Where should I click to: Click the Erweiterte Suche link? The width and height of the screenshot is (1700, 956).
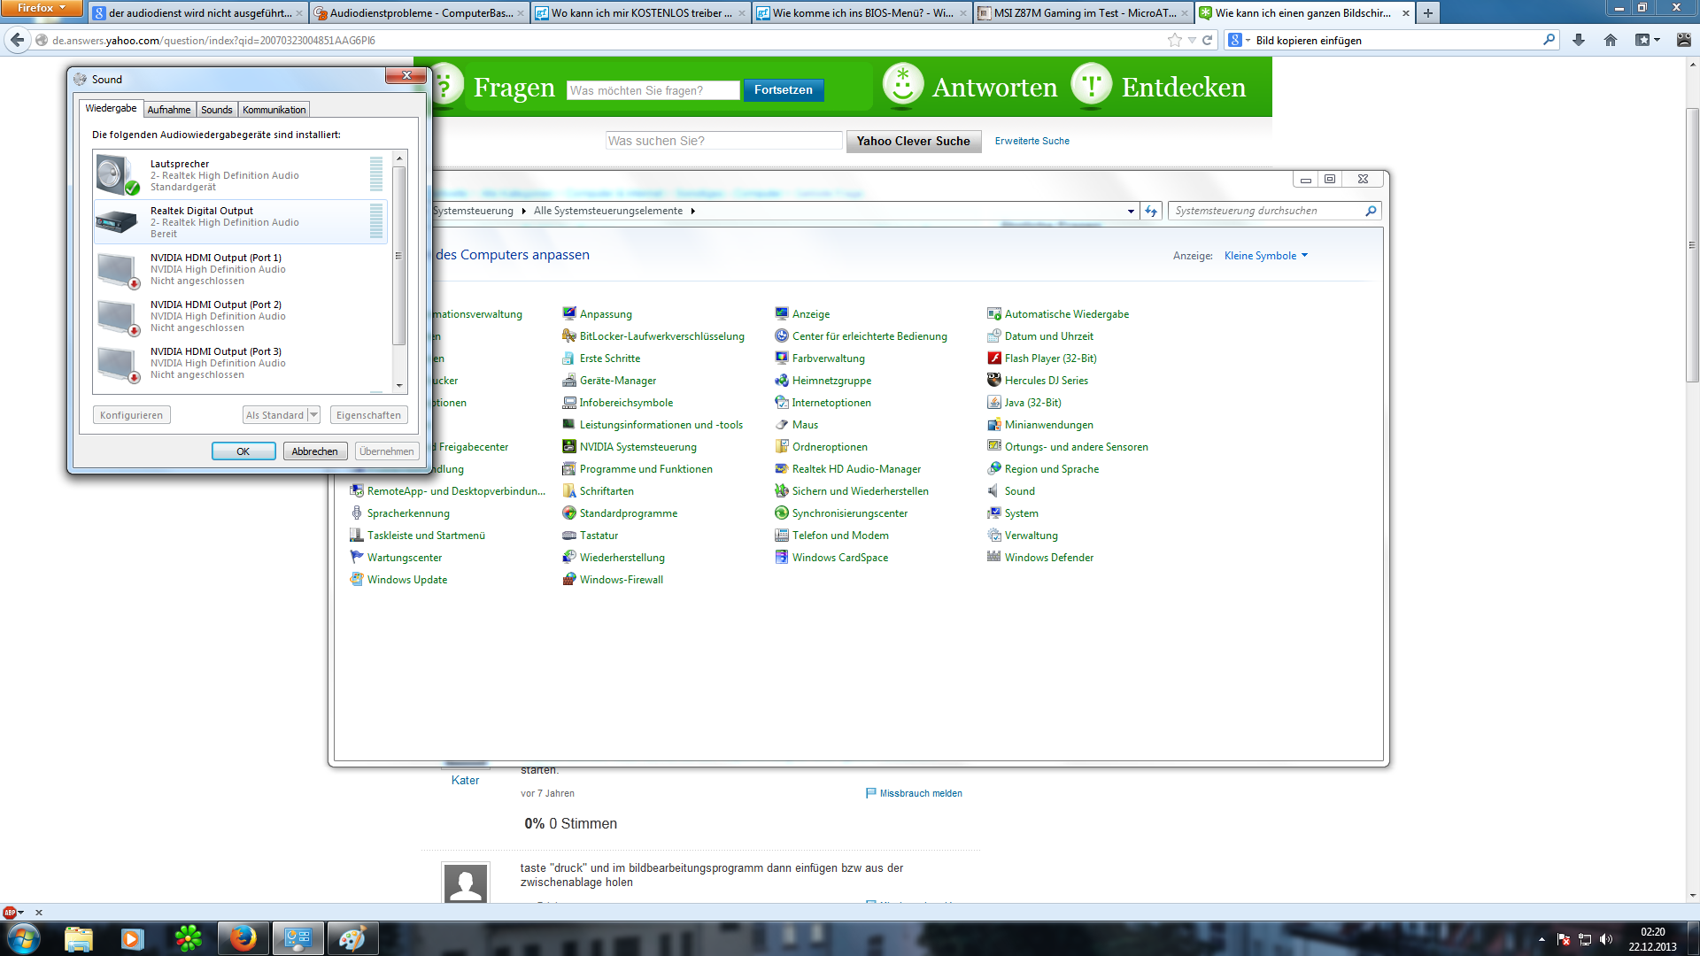pos(1032,141)
